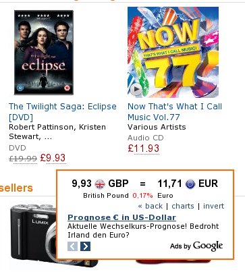
Task: Go to the previous ad with the left arrow
Action: coord(72,246)
